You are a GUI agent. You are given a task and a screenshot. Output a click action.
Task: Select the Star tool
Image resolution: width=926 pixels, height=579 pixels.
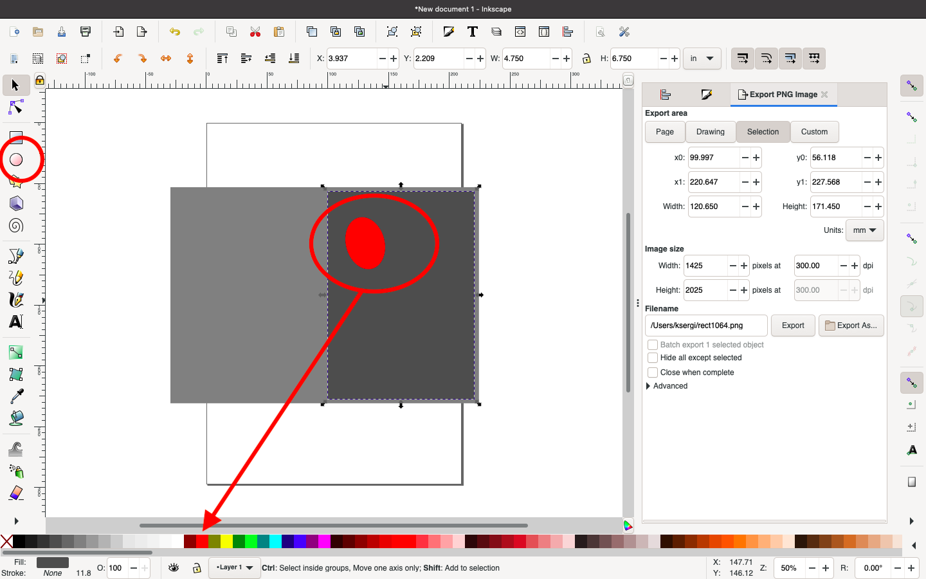click(16, 183)
